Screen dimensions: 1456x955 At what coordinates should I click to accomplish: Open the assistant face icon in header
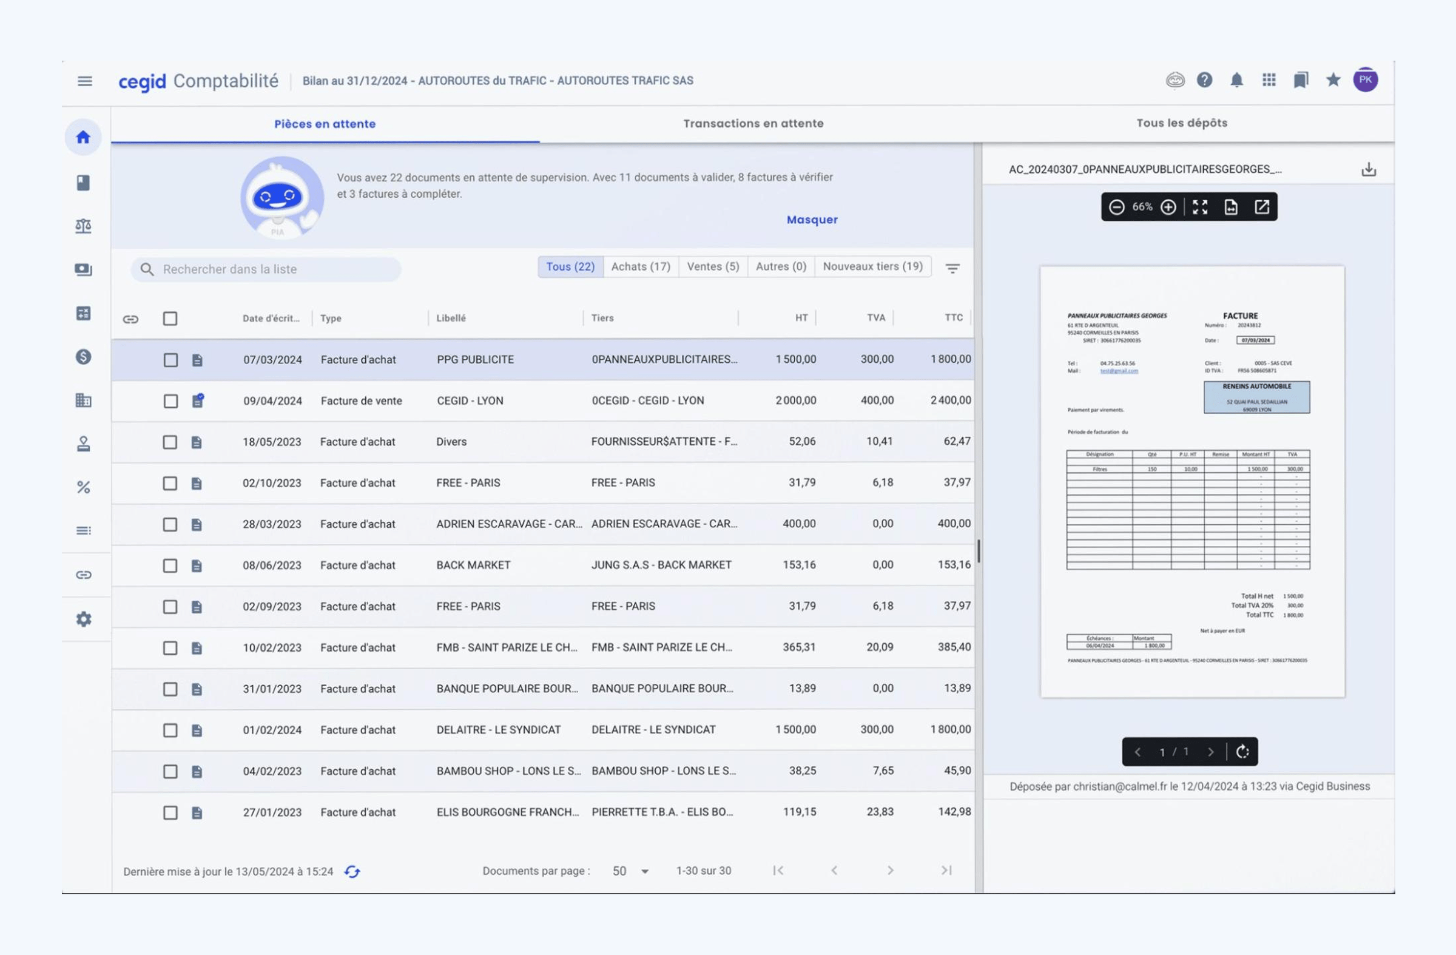(1175, 80)
